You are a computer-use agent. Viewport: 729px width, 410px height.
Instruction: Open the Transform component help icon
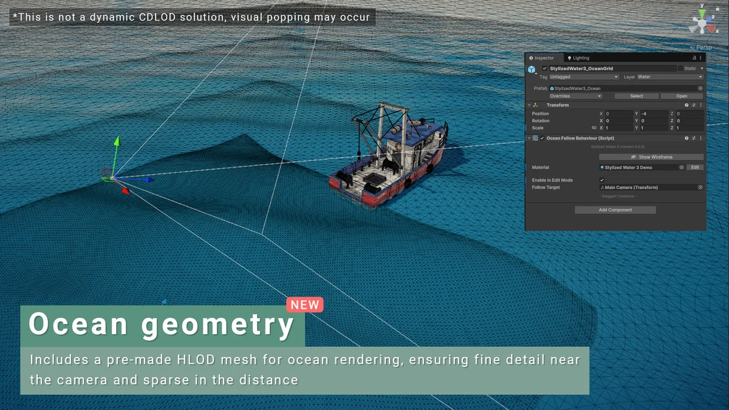(686, 105)
